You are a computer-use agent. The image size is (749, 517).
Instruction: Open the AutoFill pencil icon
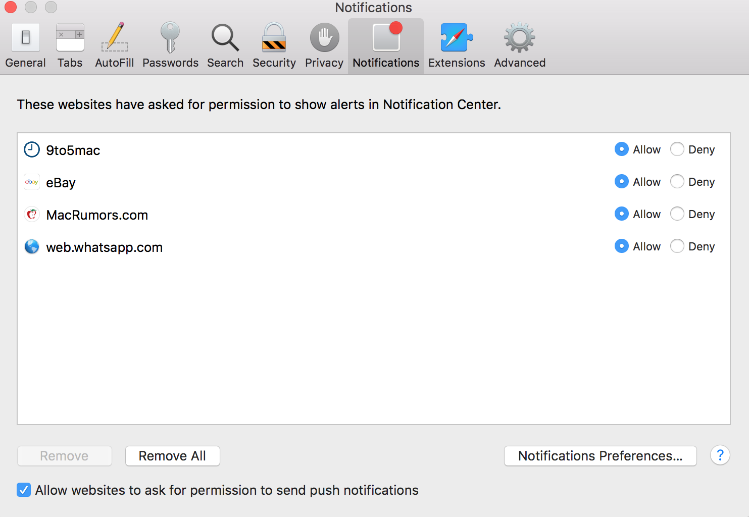pyautogui.click(x=115, y=37)
